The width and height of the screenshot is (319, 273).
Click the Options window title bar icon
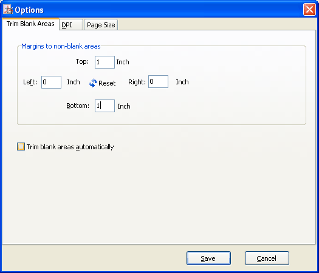[8, 10]
